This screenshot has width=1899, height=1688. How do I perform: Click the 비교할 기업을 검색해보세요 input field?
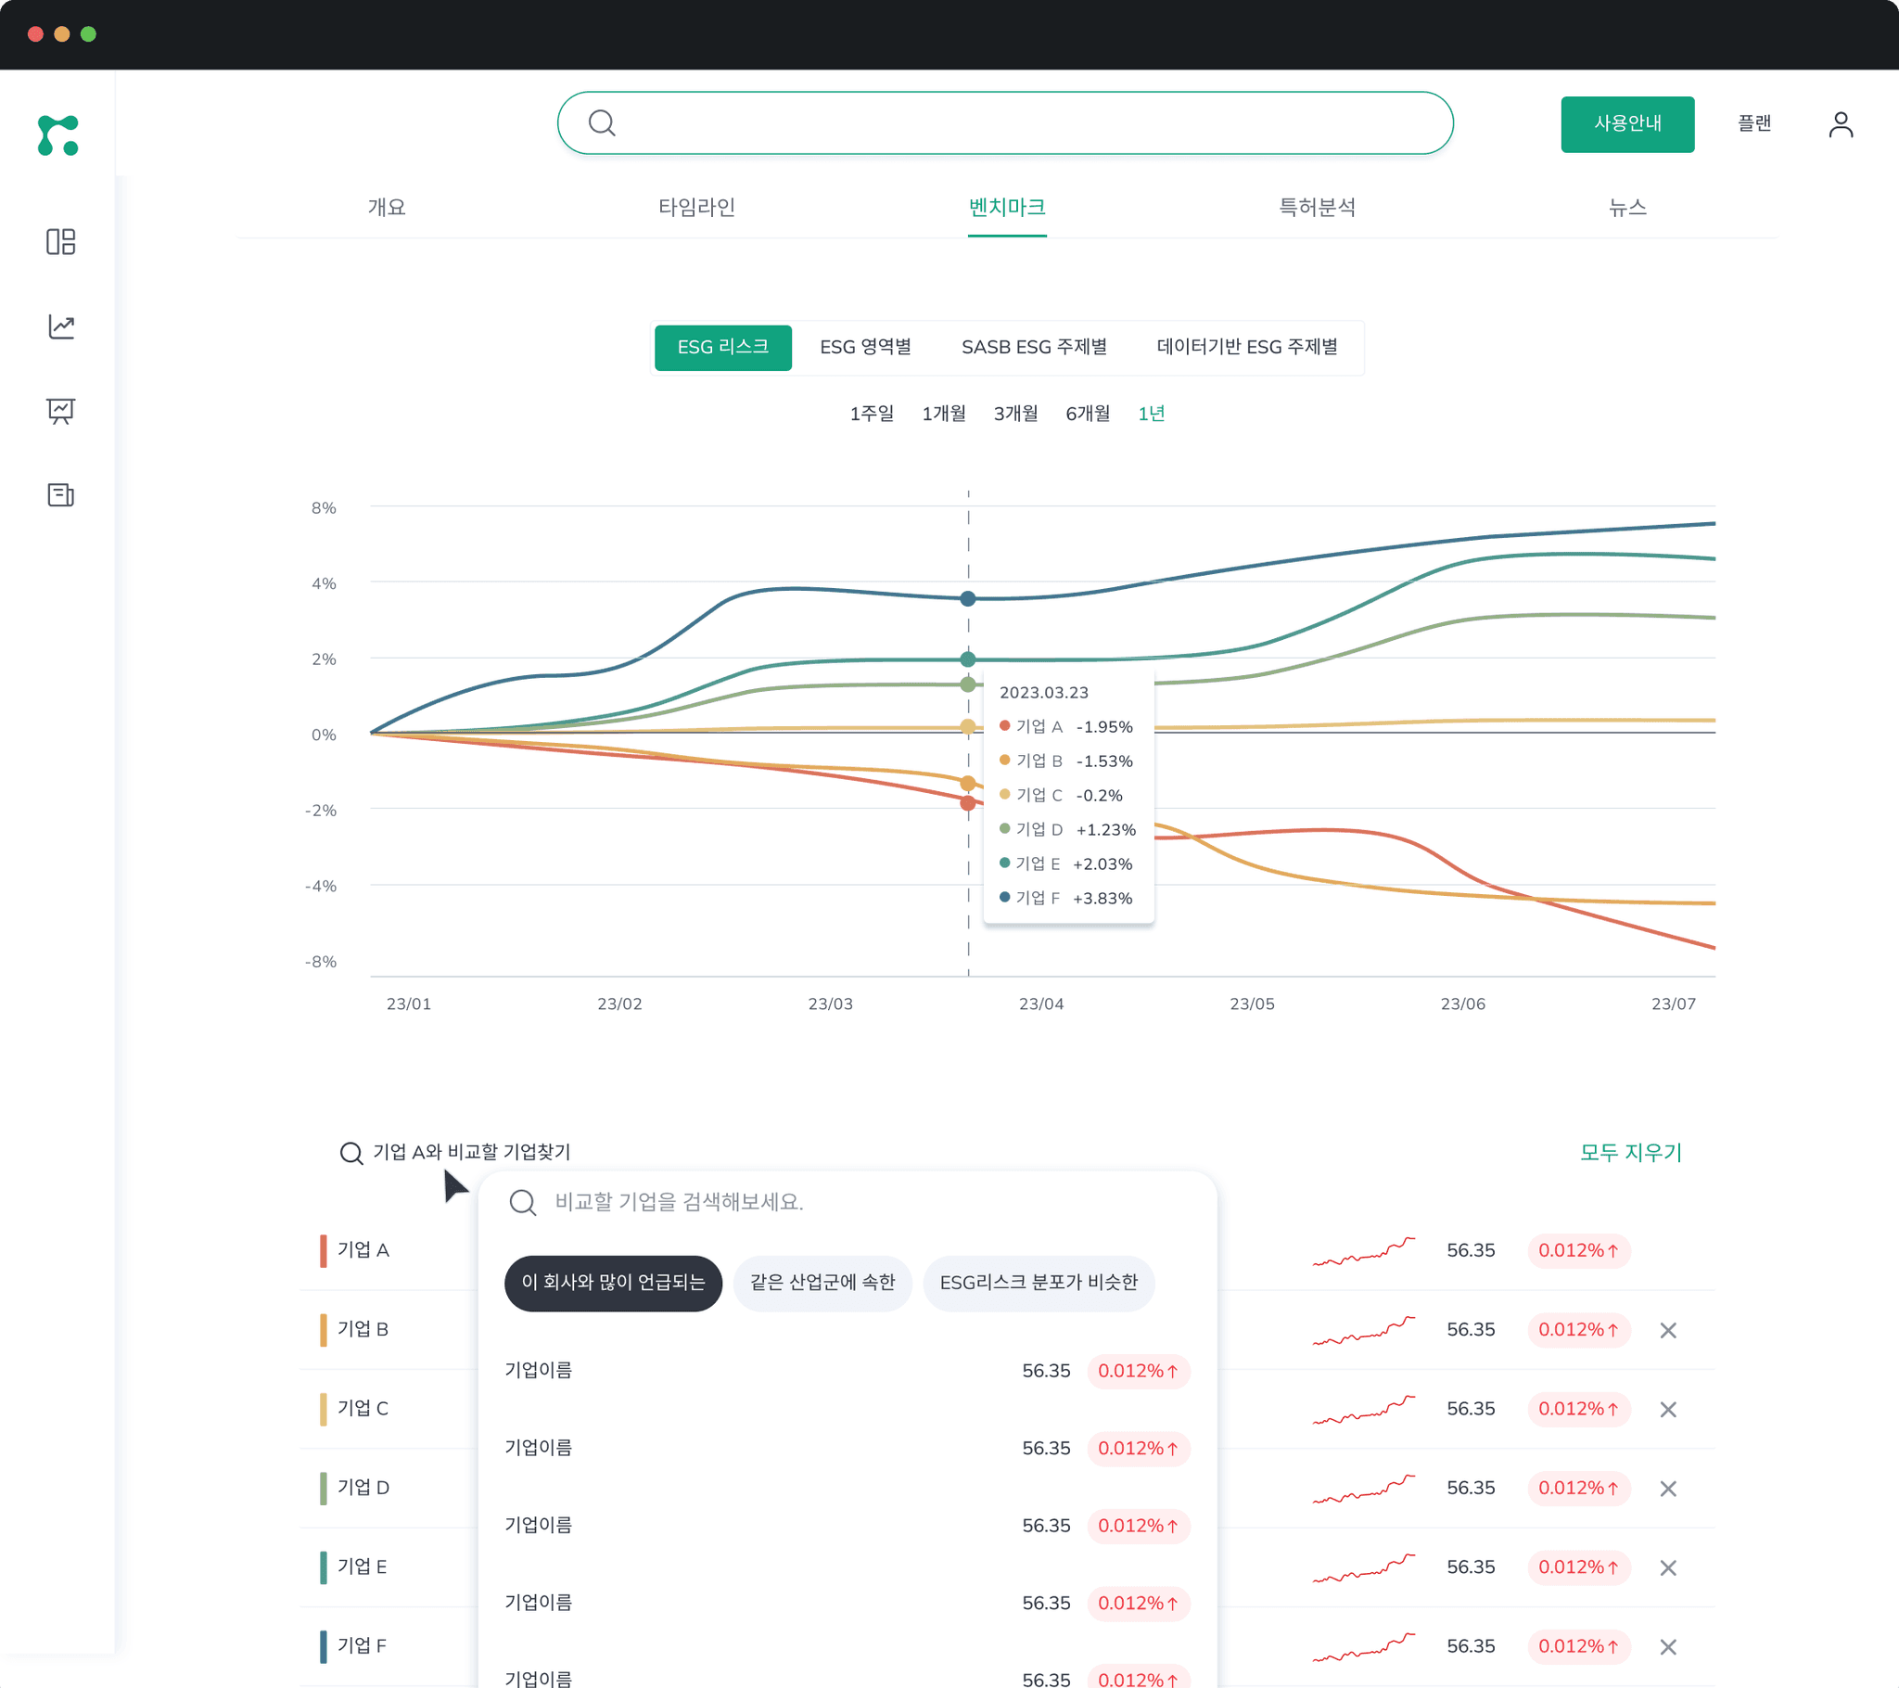click(x=836, y=1203)
